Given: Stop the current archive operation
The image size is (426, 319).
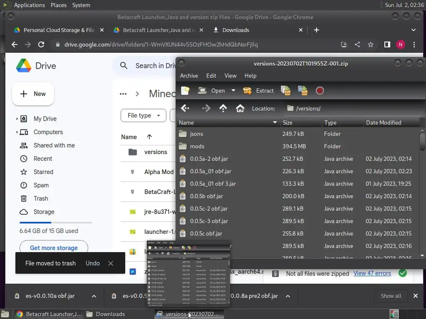Looking at the screenshot, I should 320,91.
